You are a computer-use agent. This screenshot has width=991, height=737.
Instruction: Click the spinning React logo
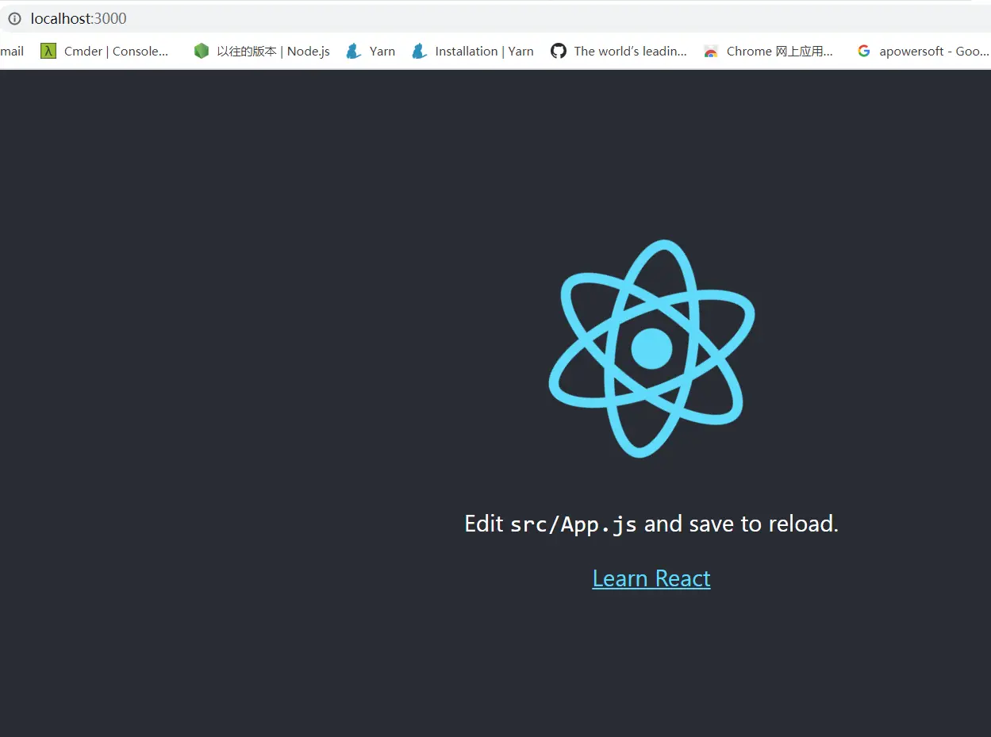pos(651,348)
